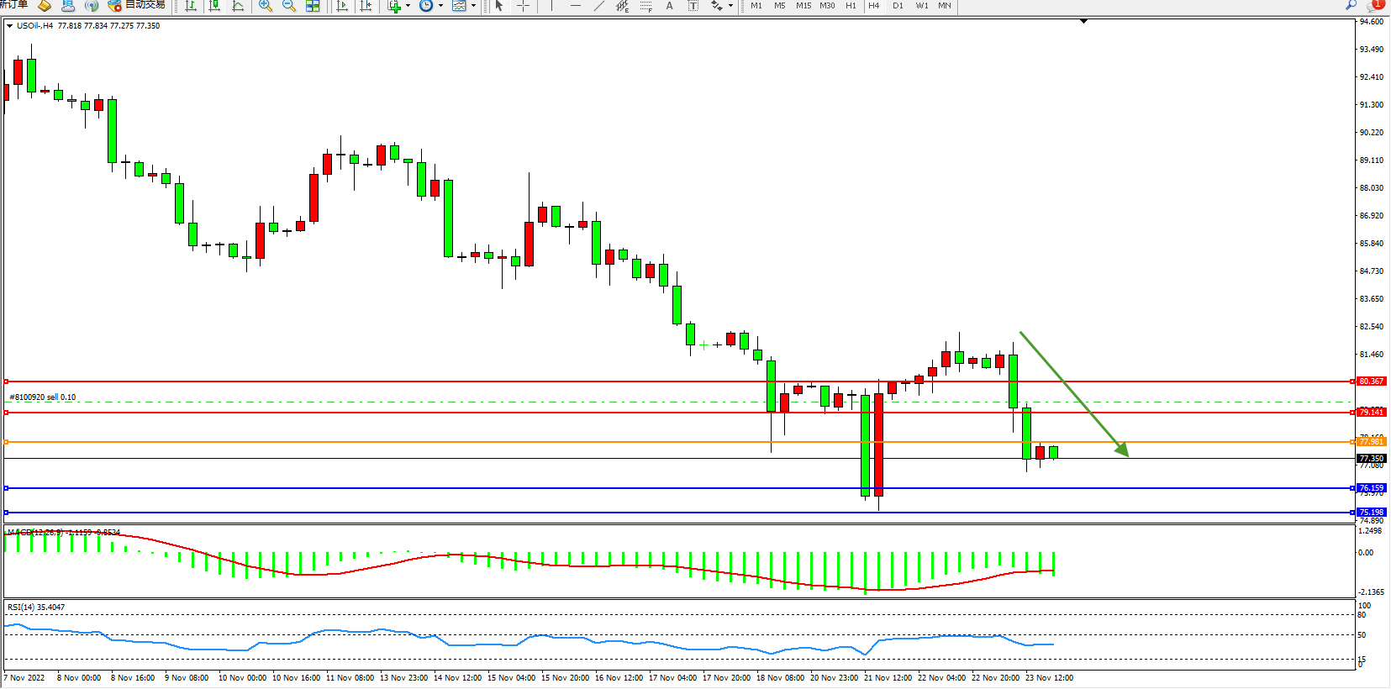The width and height of the screenshot is (1391, 689).
Task: Switch chart to candlestick display mode
Action: [x=215, y=6]
